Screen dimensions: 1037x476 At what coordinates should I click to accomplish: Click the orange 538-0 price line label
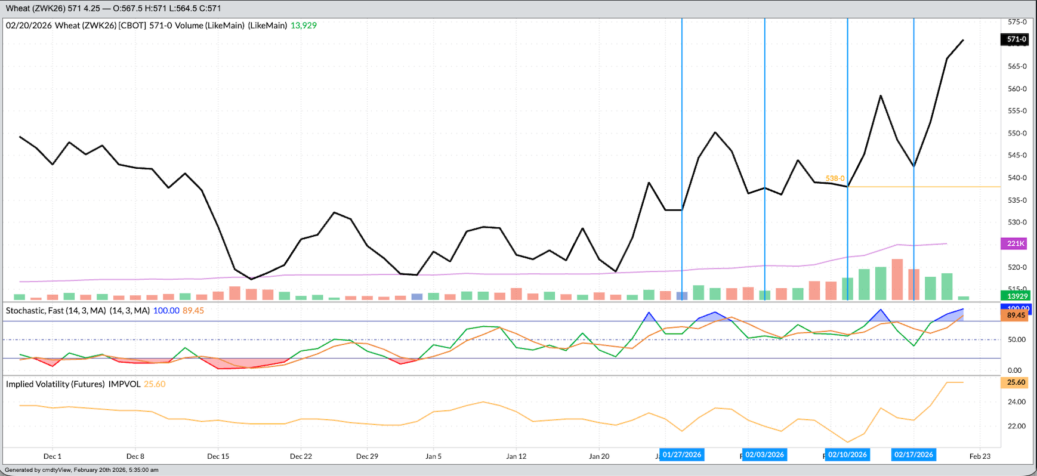(x=835, y=178)
